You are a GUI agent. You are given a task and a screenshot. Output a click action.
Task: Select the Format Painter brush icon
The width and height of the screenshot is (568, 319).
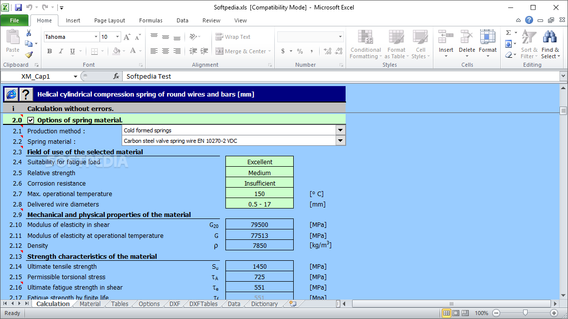(28, 55)
